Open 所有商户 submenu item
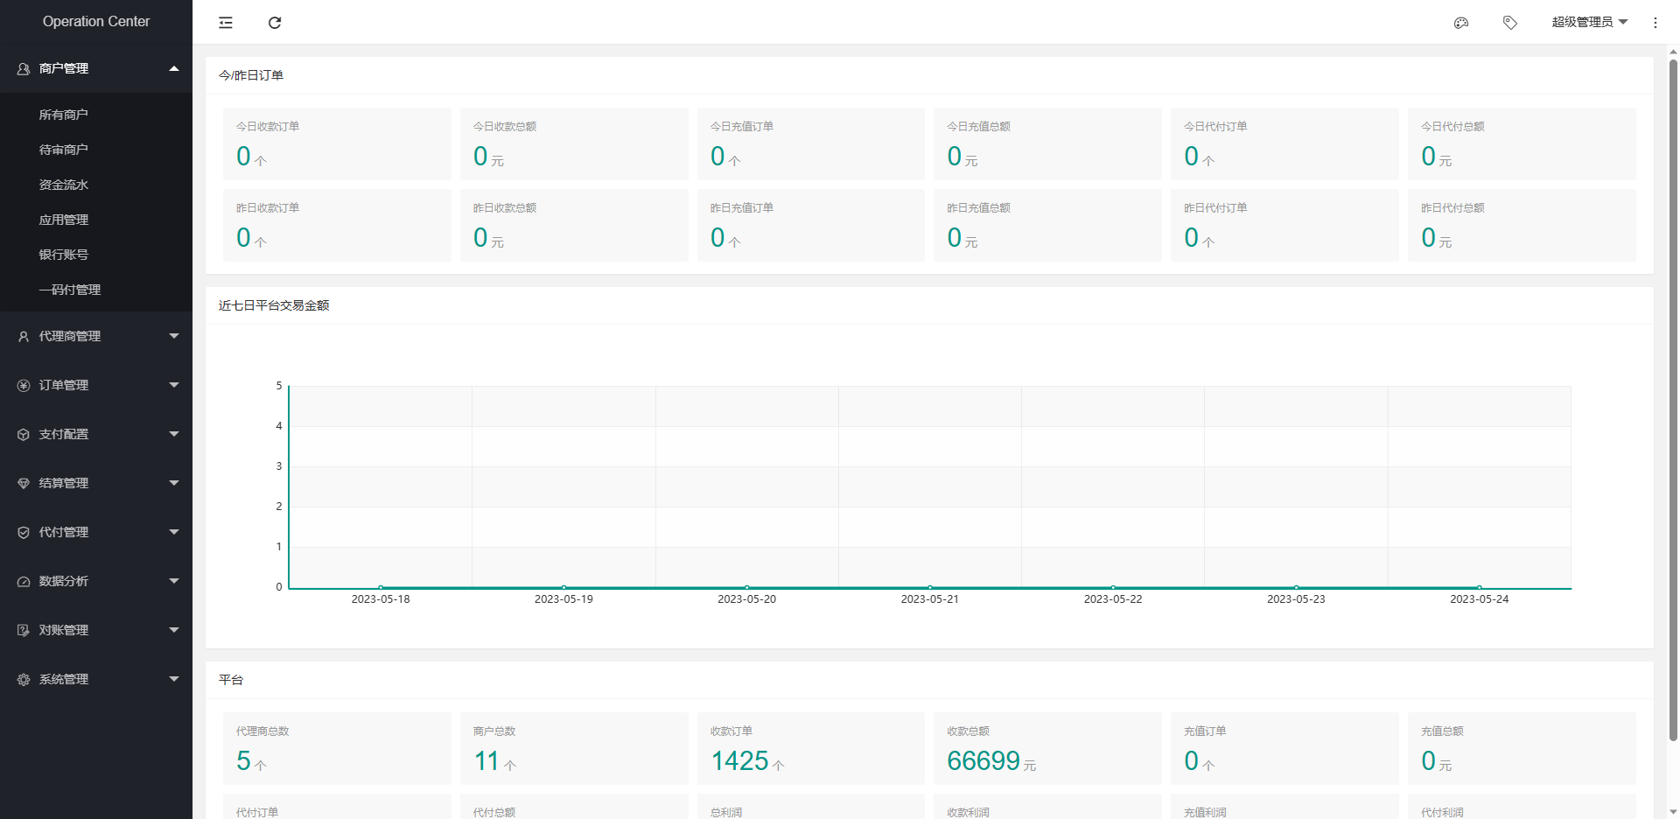Viewport: 1680px width, 819px height. (96, 115)
